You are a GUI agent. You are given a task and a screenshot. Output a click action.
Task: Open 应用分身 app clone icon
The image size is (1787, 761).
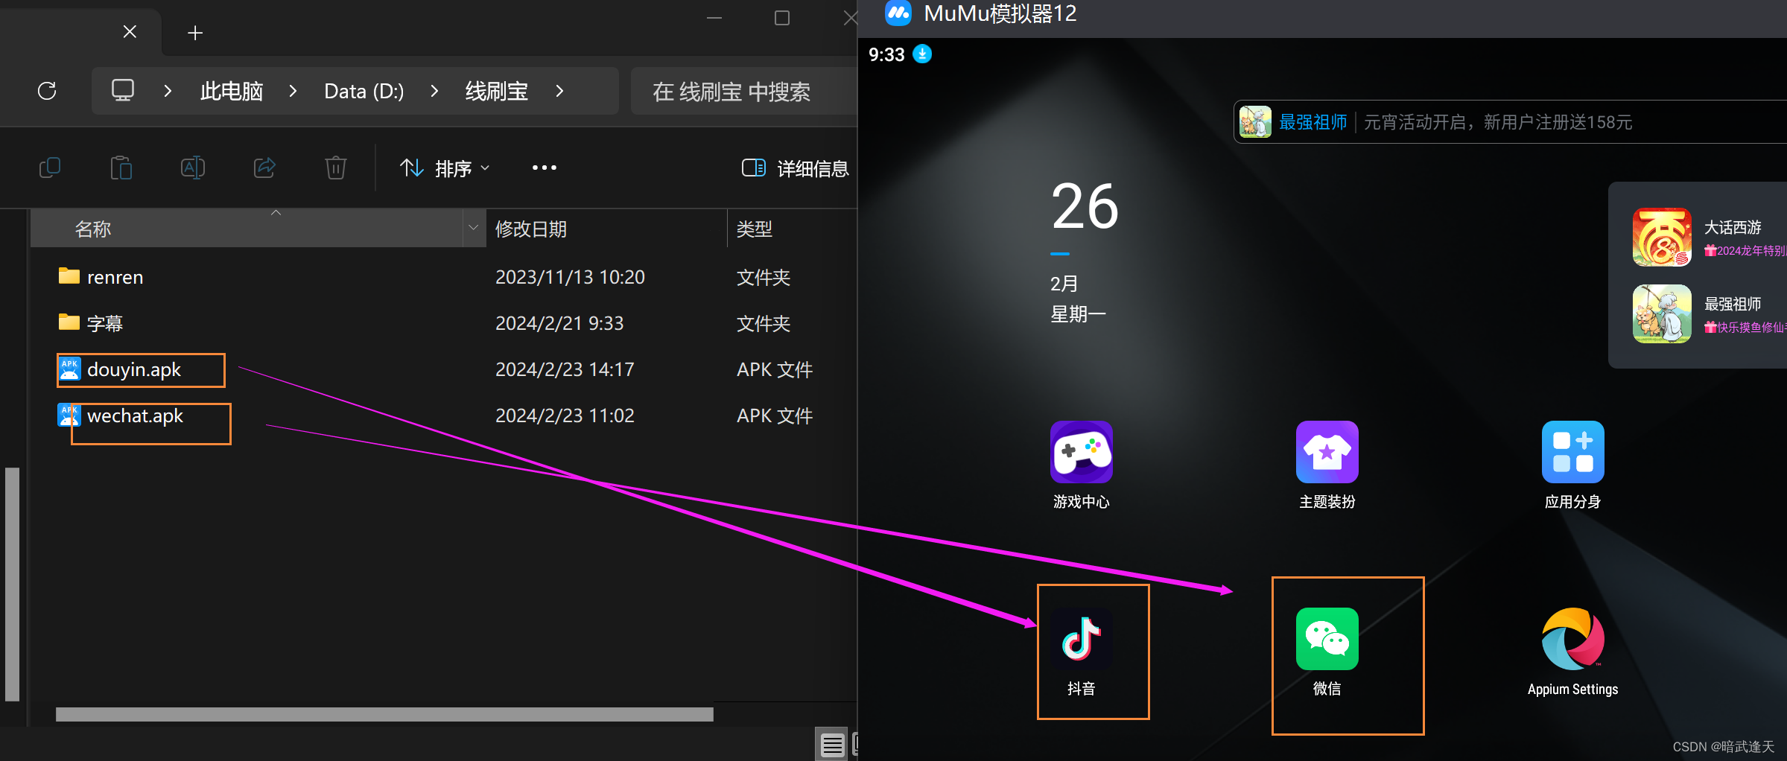1572,452
